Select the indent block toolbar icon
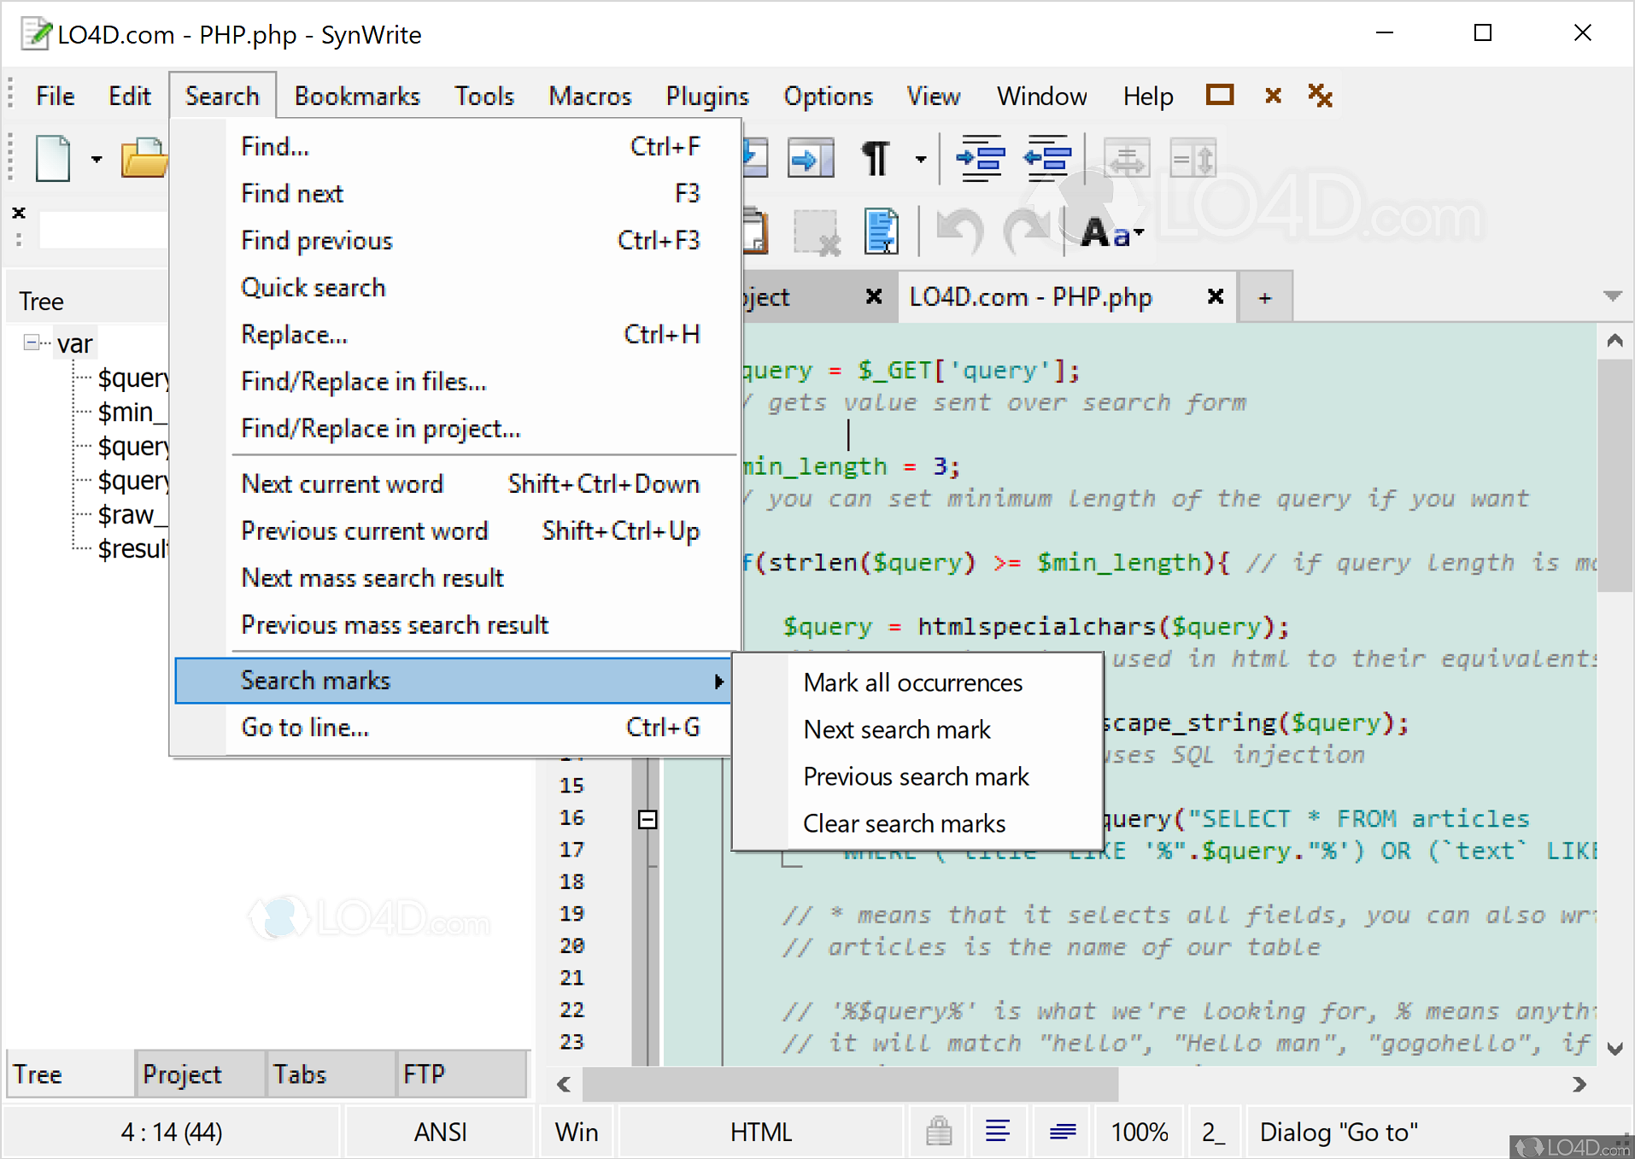The image size is (1635, 1159). [981, 159]
